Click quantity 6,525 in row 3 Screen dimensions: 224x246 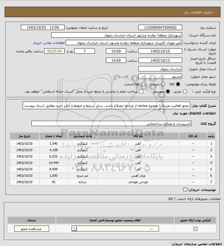54,156
